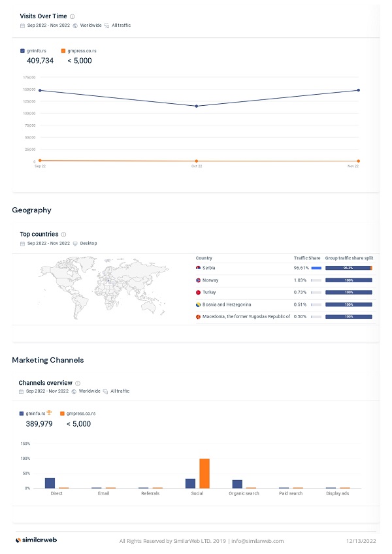Viewport: 392px width, 554px height.
Task: Click the Top countries info icon
Action: coord(63,235)
